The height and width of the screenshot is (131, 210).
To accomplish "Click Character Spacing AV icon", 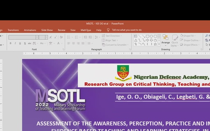I will (x=34, y=43).
